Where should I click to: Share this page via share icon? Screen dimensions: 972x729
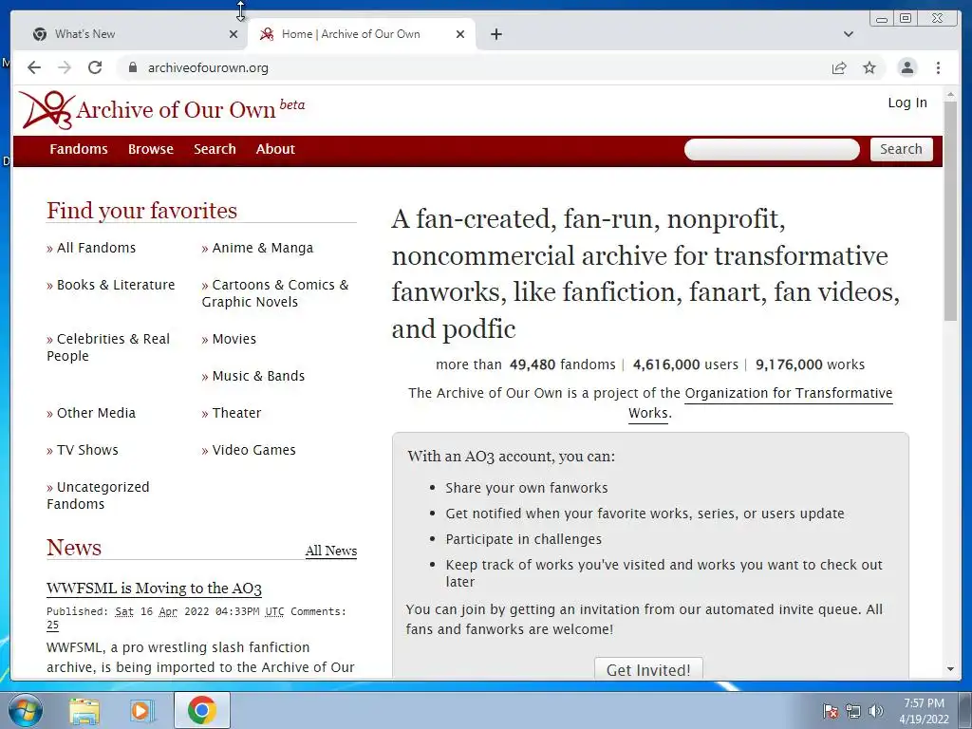[839, 67]
